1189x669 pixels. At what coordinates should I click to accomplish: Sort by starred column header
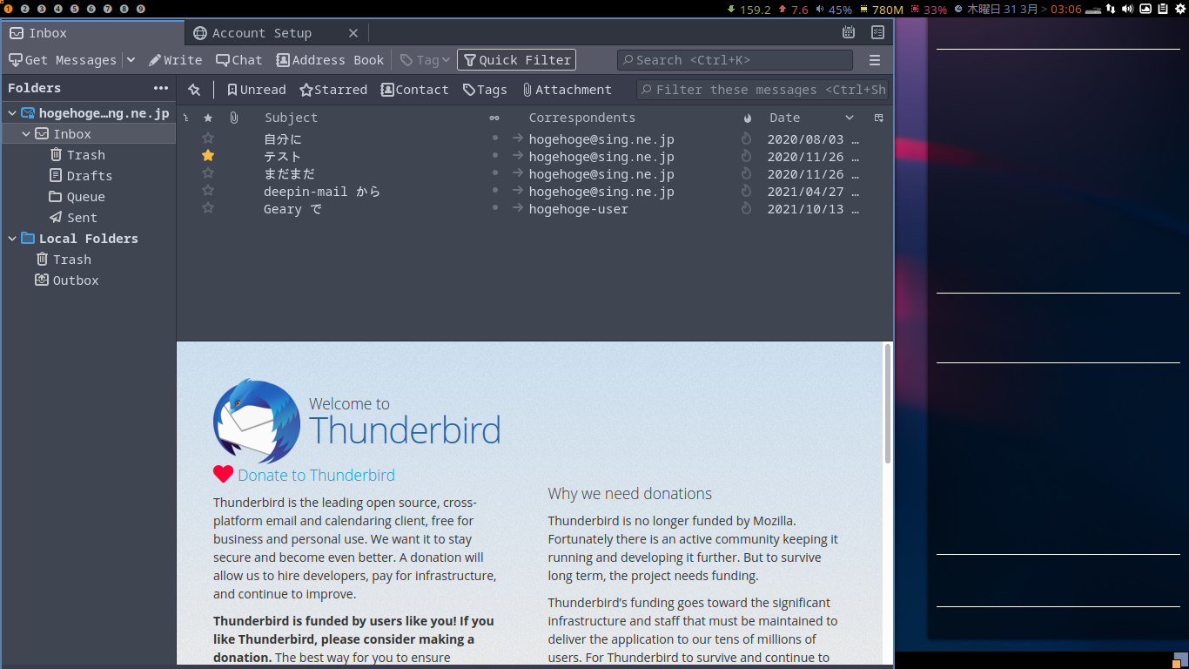pyautogui.click(x=207, y=118)
